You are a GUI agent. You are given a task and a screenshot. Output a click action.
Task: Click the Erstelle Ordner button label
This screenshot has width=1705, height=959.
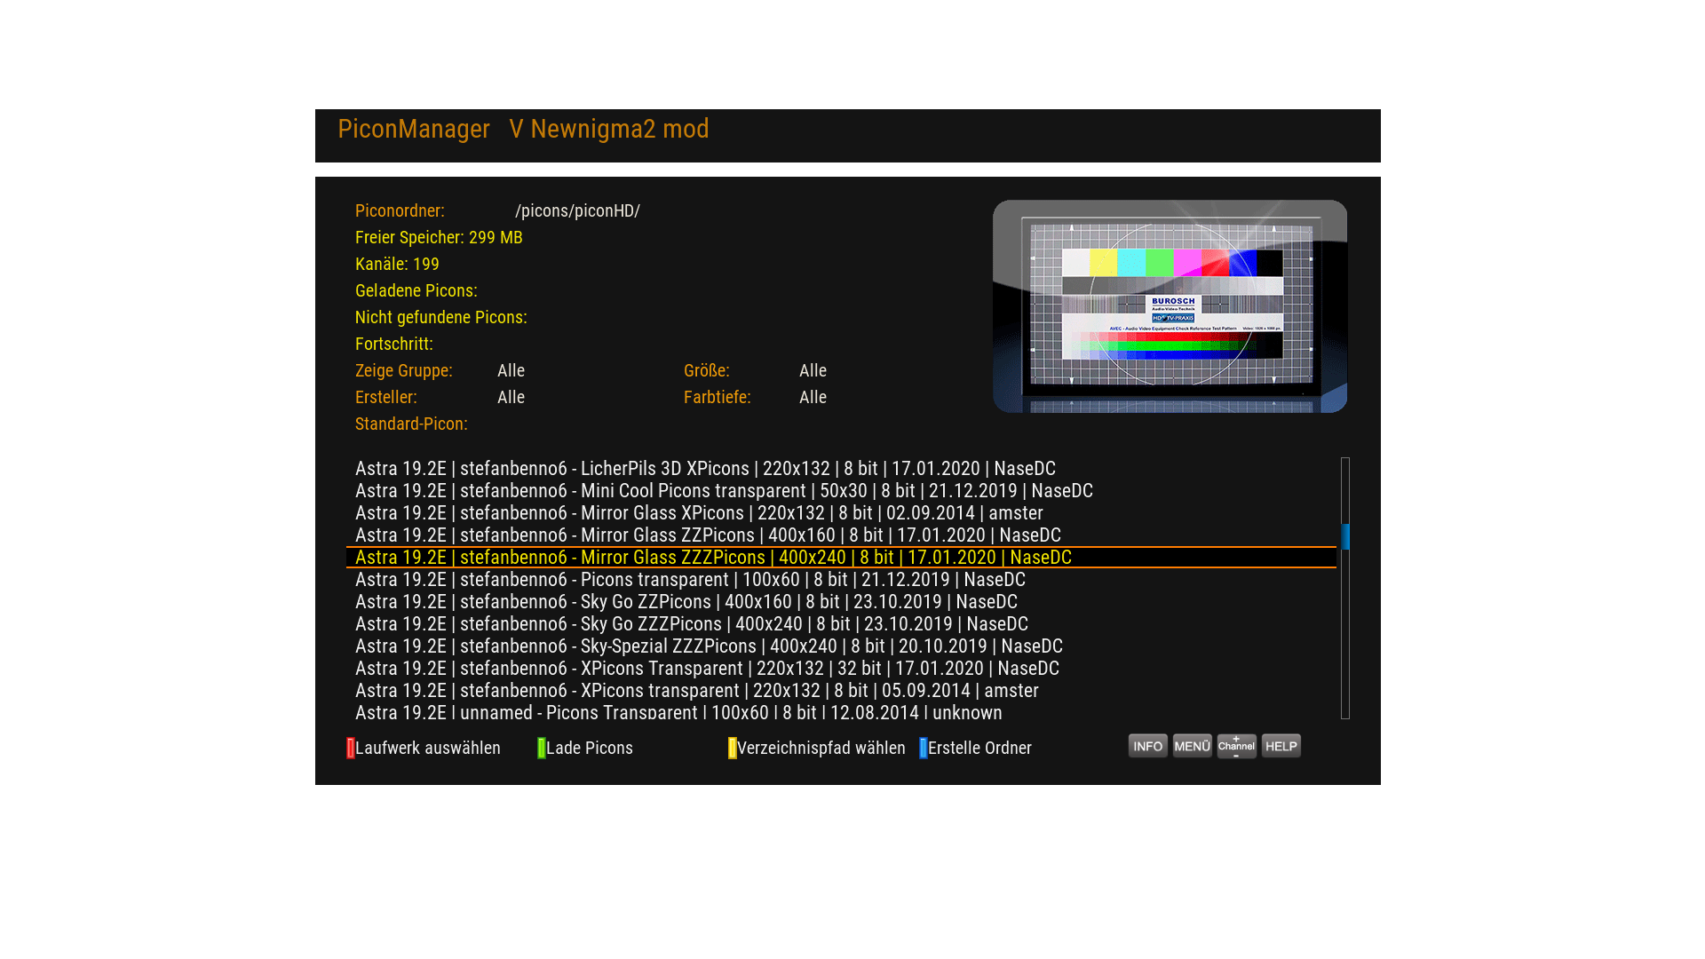pyautogui.click(x=979, y=748)
